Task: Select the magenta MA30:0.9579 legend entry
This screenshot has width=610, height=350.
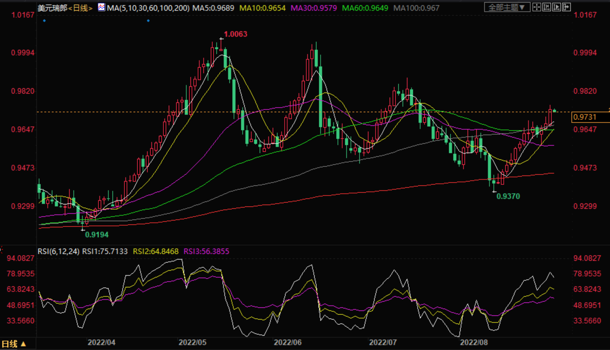Action: (x=313, y=8)
